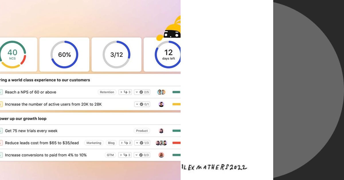
Task: Open the 40 NCS score card
Action: coord(18,54)
